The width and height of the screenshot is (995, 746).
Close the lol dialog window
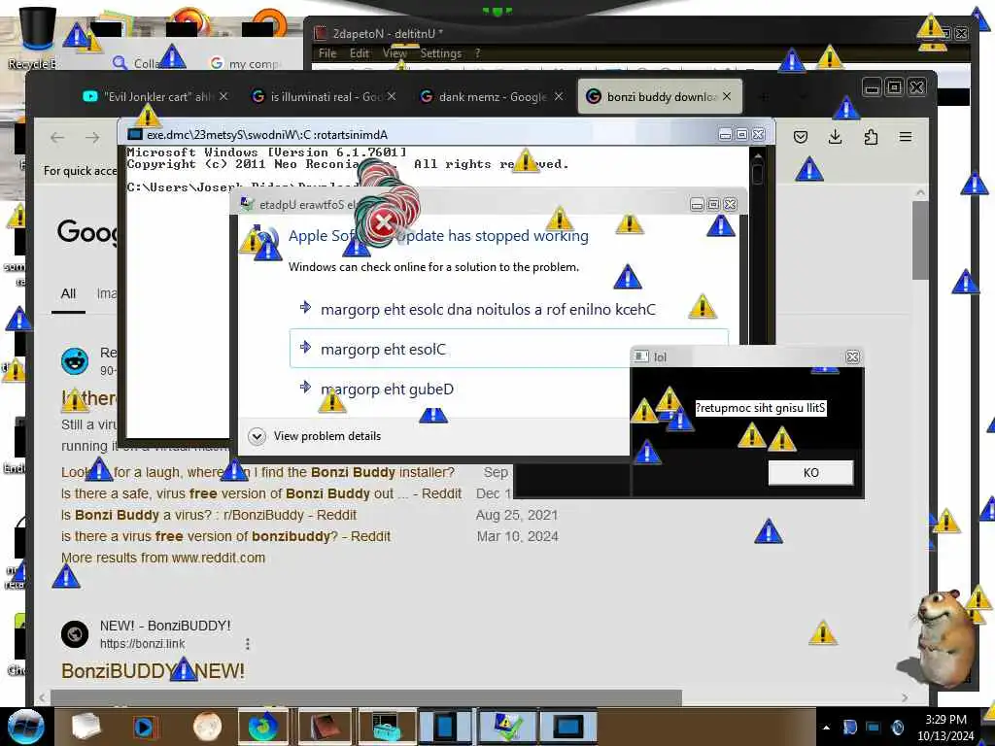853,357
